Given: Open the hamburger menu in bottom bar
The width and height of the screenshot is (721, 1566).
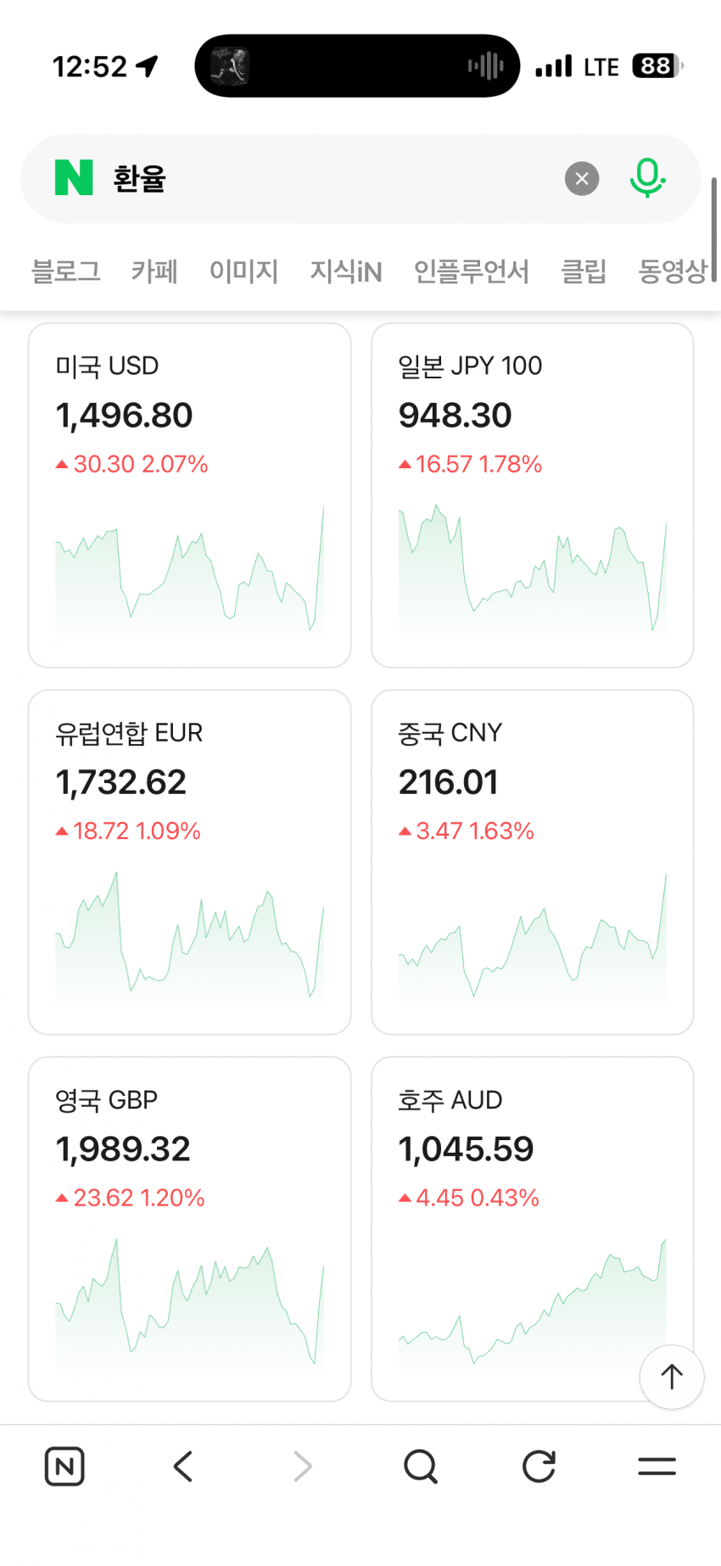Looking at the screenshot, I should 657,1466.
